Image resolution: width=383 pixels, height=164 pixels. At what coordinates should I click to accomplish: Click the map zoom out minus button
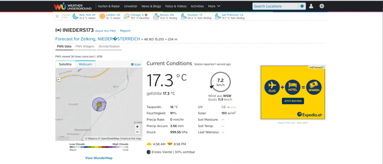click(x=137, y=132)
